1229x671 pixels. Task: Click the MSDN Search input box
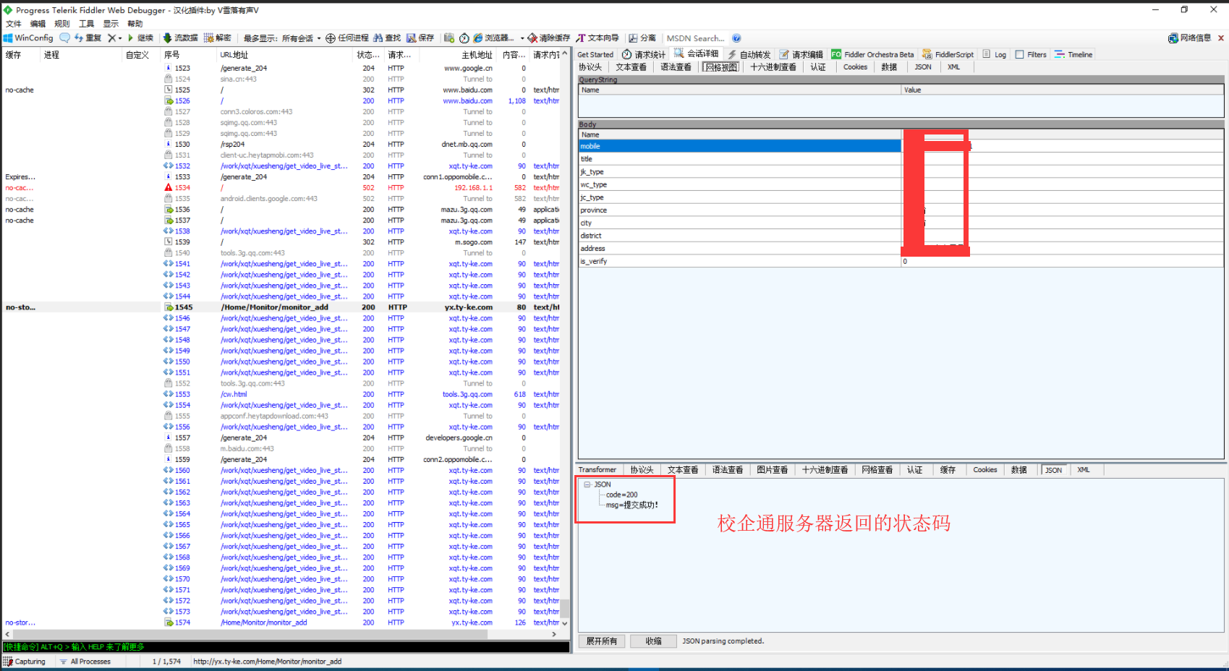(x=697, y=38)
